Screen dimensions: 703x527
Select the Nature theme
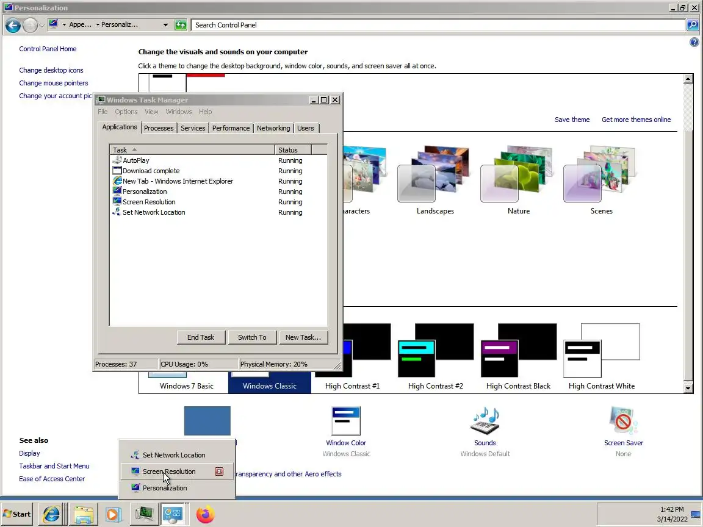point(518,181)
